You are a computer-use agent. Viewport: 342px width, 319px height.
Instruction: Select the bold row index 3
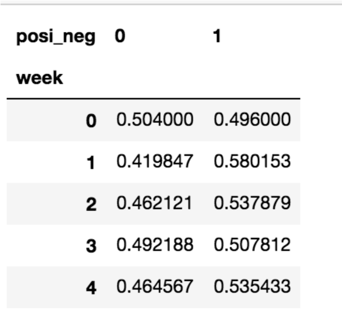click(x=91, y=246)
